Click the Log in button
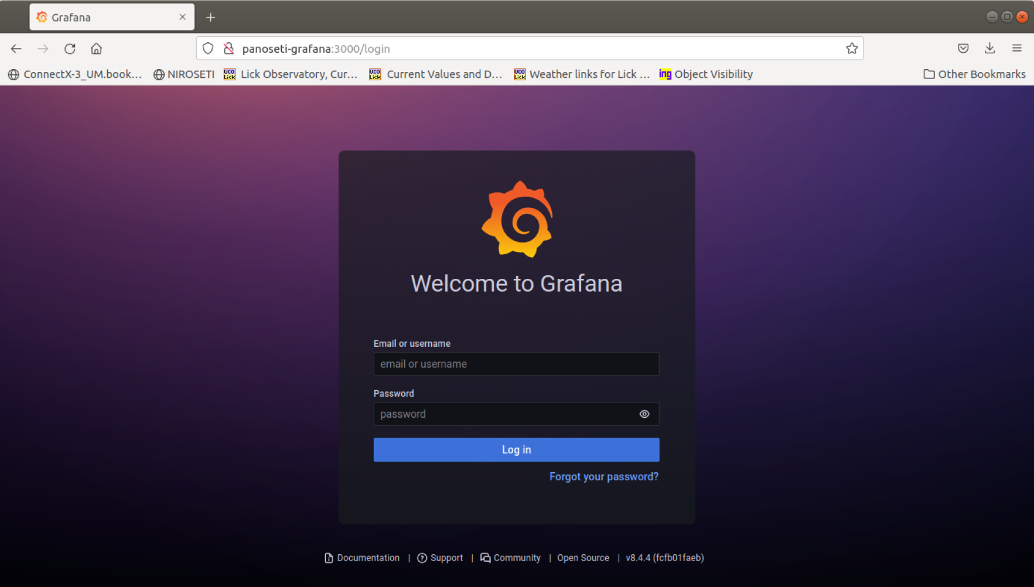This screenshot has height=587, width=1034. [x=516, y=450]
